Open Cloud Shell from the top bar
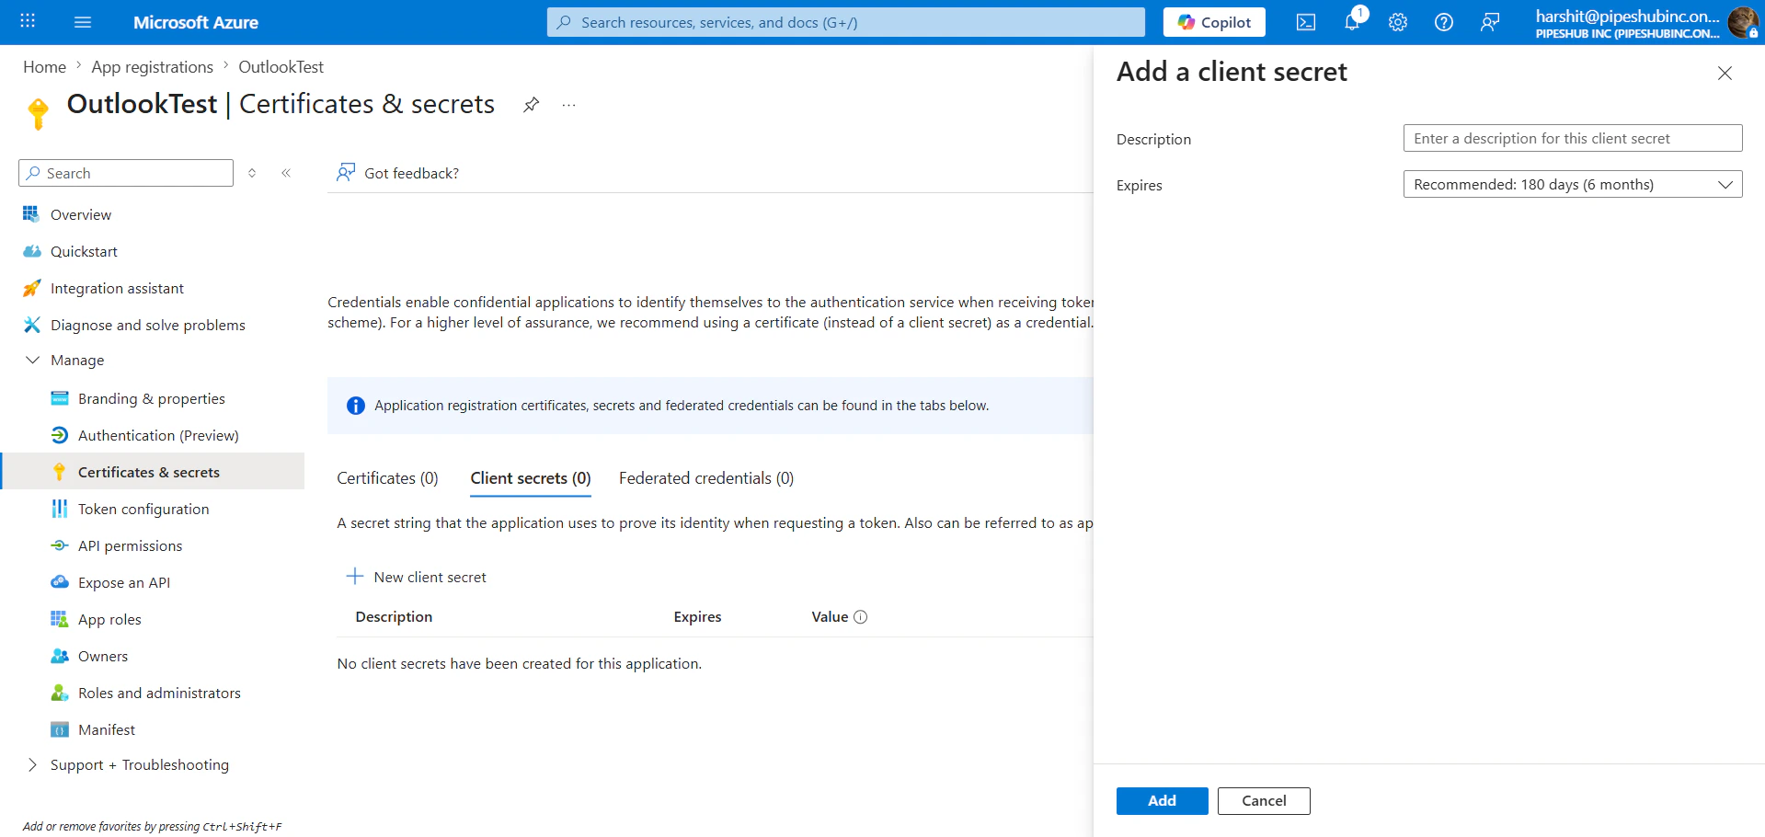Screen dimensions: 1765x837 pos(1305,21)
